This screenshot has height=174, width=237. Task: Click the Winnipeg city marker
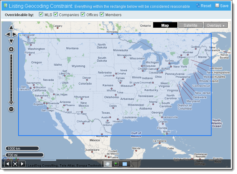click(x=112, y=34)
